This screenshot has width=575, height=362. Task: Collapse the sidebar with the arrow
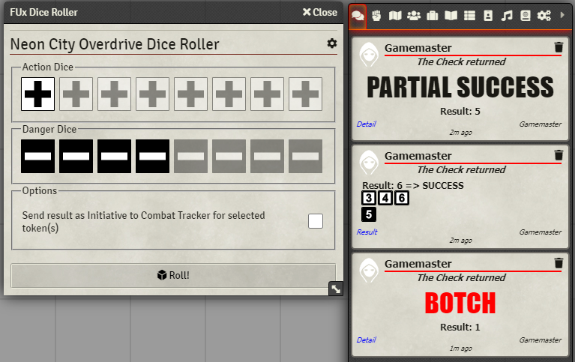562,16
